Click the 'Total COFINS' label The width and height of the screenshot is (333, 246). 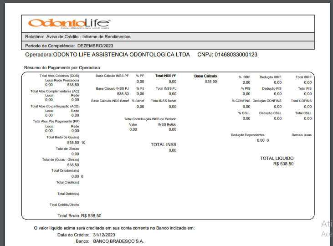coord(301,101)
